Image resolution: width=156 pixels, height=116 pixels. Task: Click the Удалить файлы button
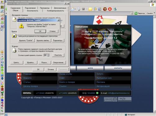point(43,40)
